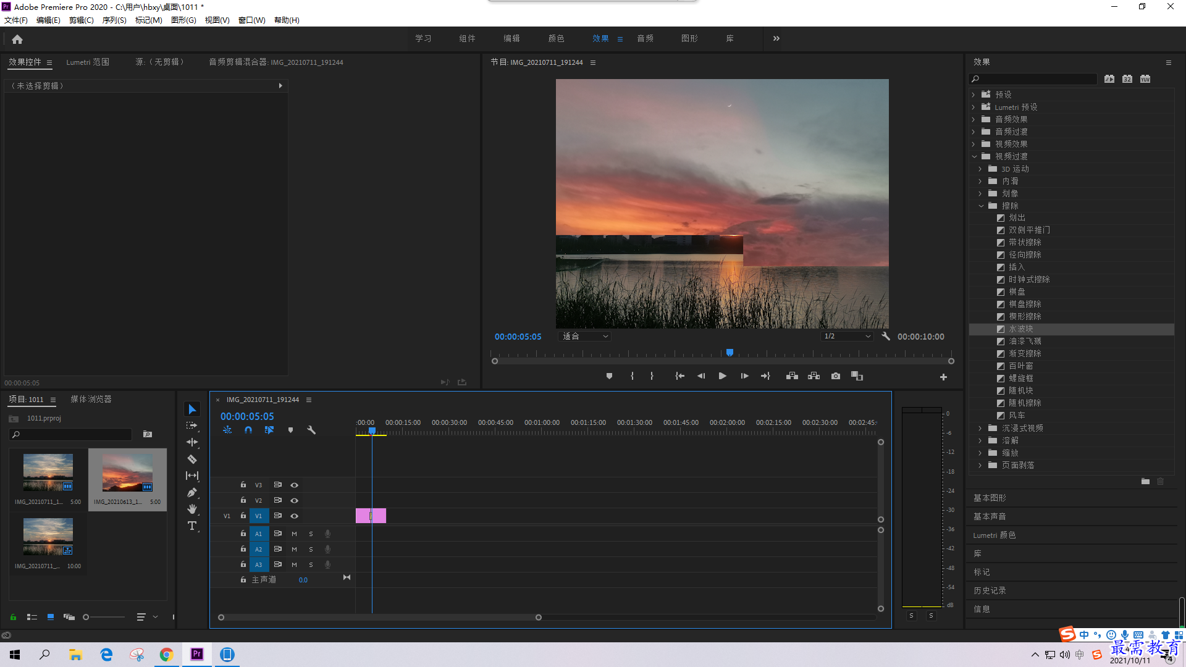Click the Extract button
The width and height of the screenshot is (1186, 667).
click(x=814, y=376)
